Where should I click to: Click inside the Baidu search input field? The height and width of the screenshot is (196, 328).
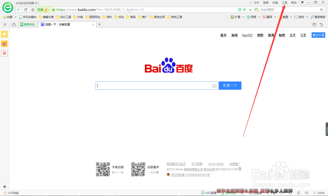[x=154, y=85]
